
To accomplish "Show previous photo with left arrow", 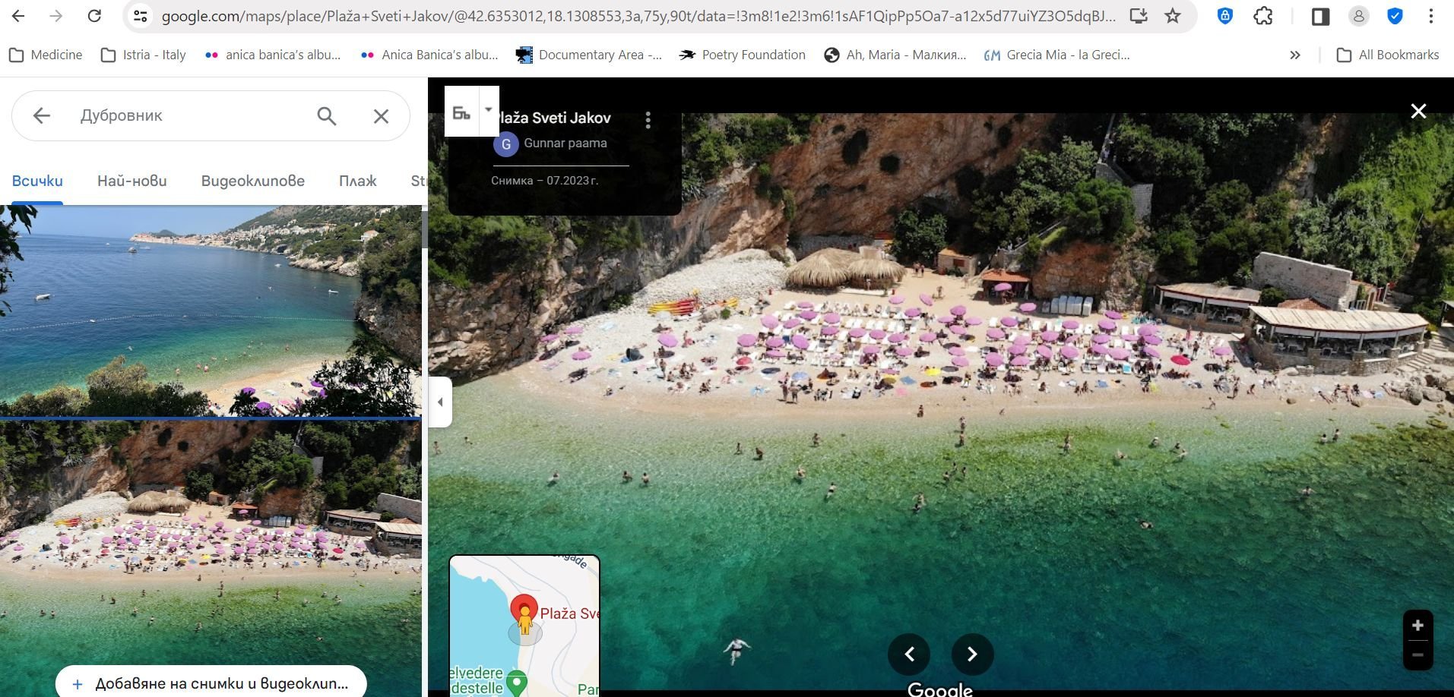I will pyautogui.click(x=909, y=654).
